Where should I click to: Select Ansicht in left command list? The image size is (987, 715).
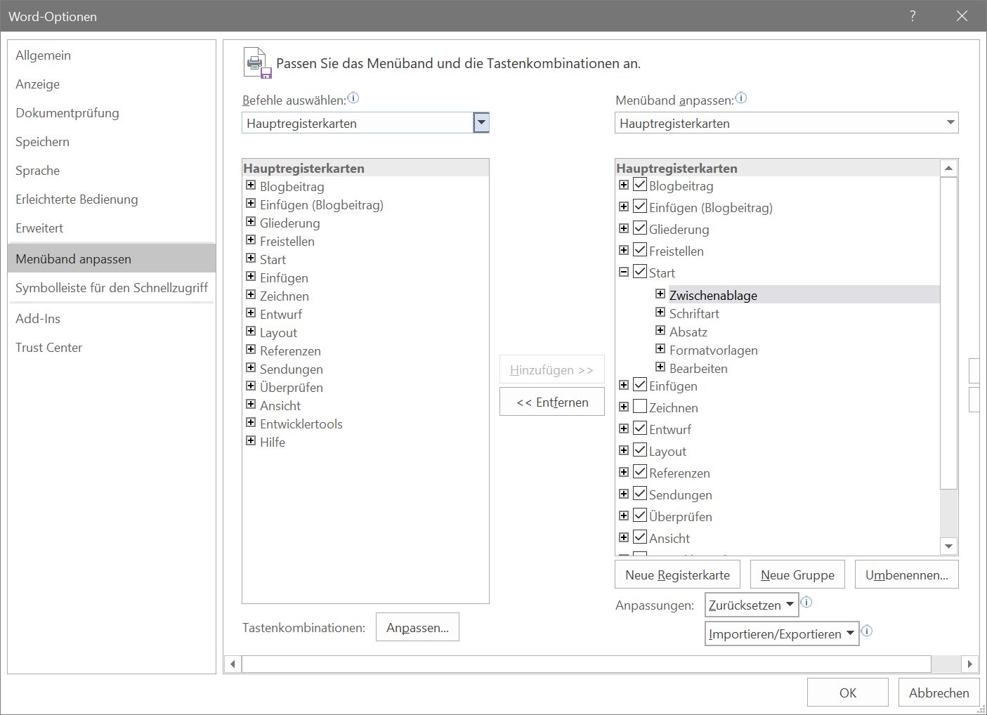[x=280, y=405]
